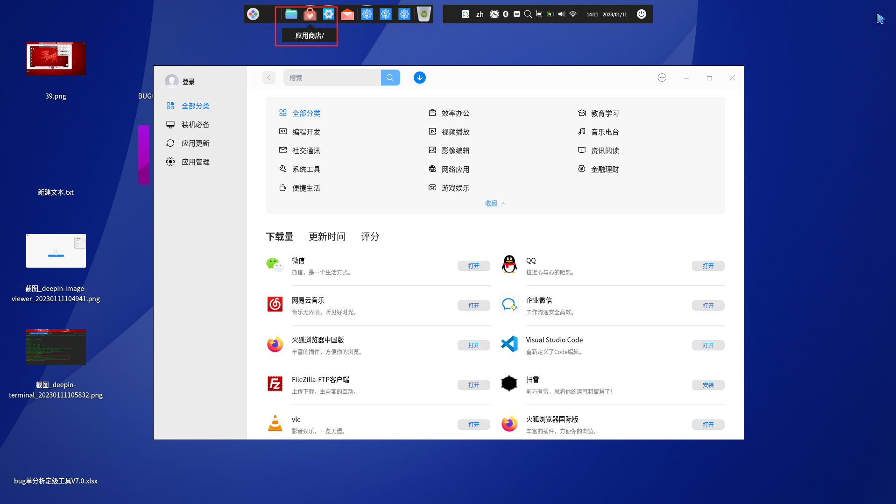Viewport: 896px width, 504px height.
Task: Click the FileZilla app icon
Action: point(275,383)
